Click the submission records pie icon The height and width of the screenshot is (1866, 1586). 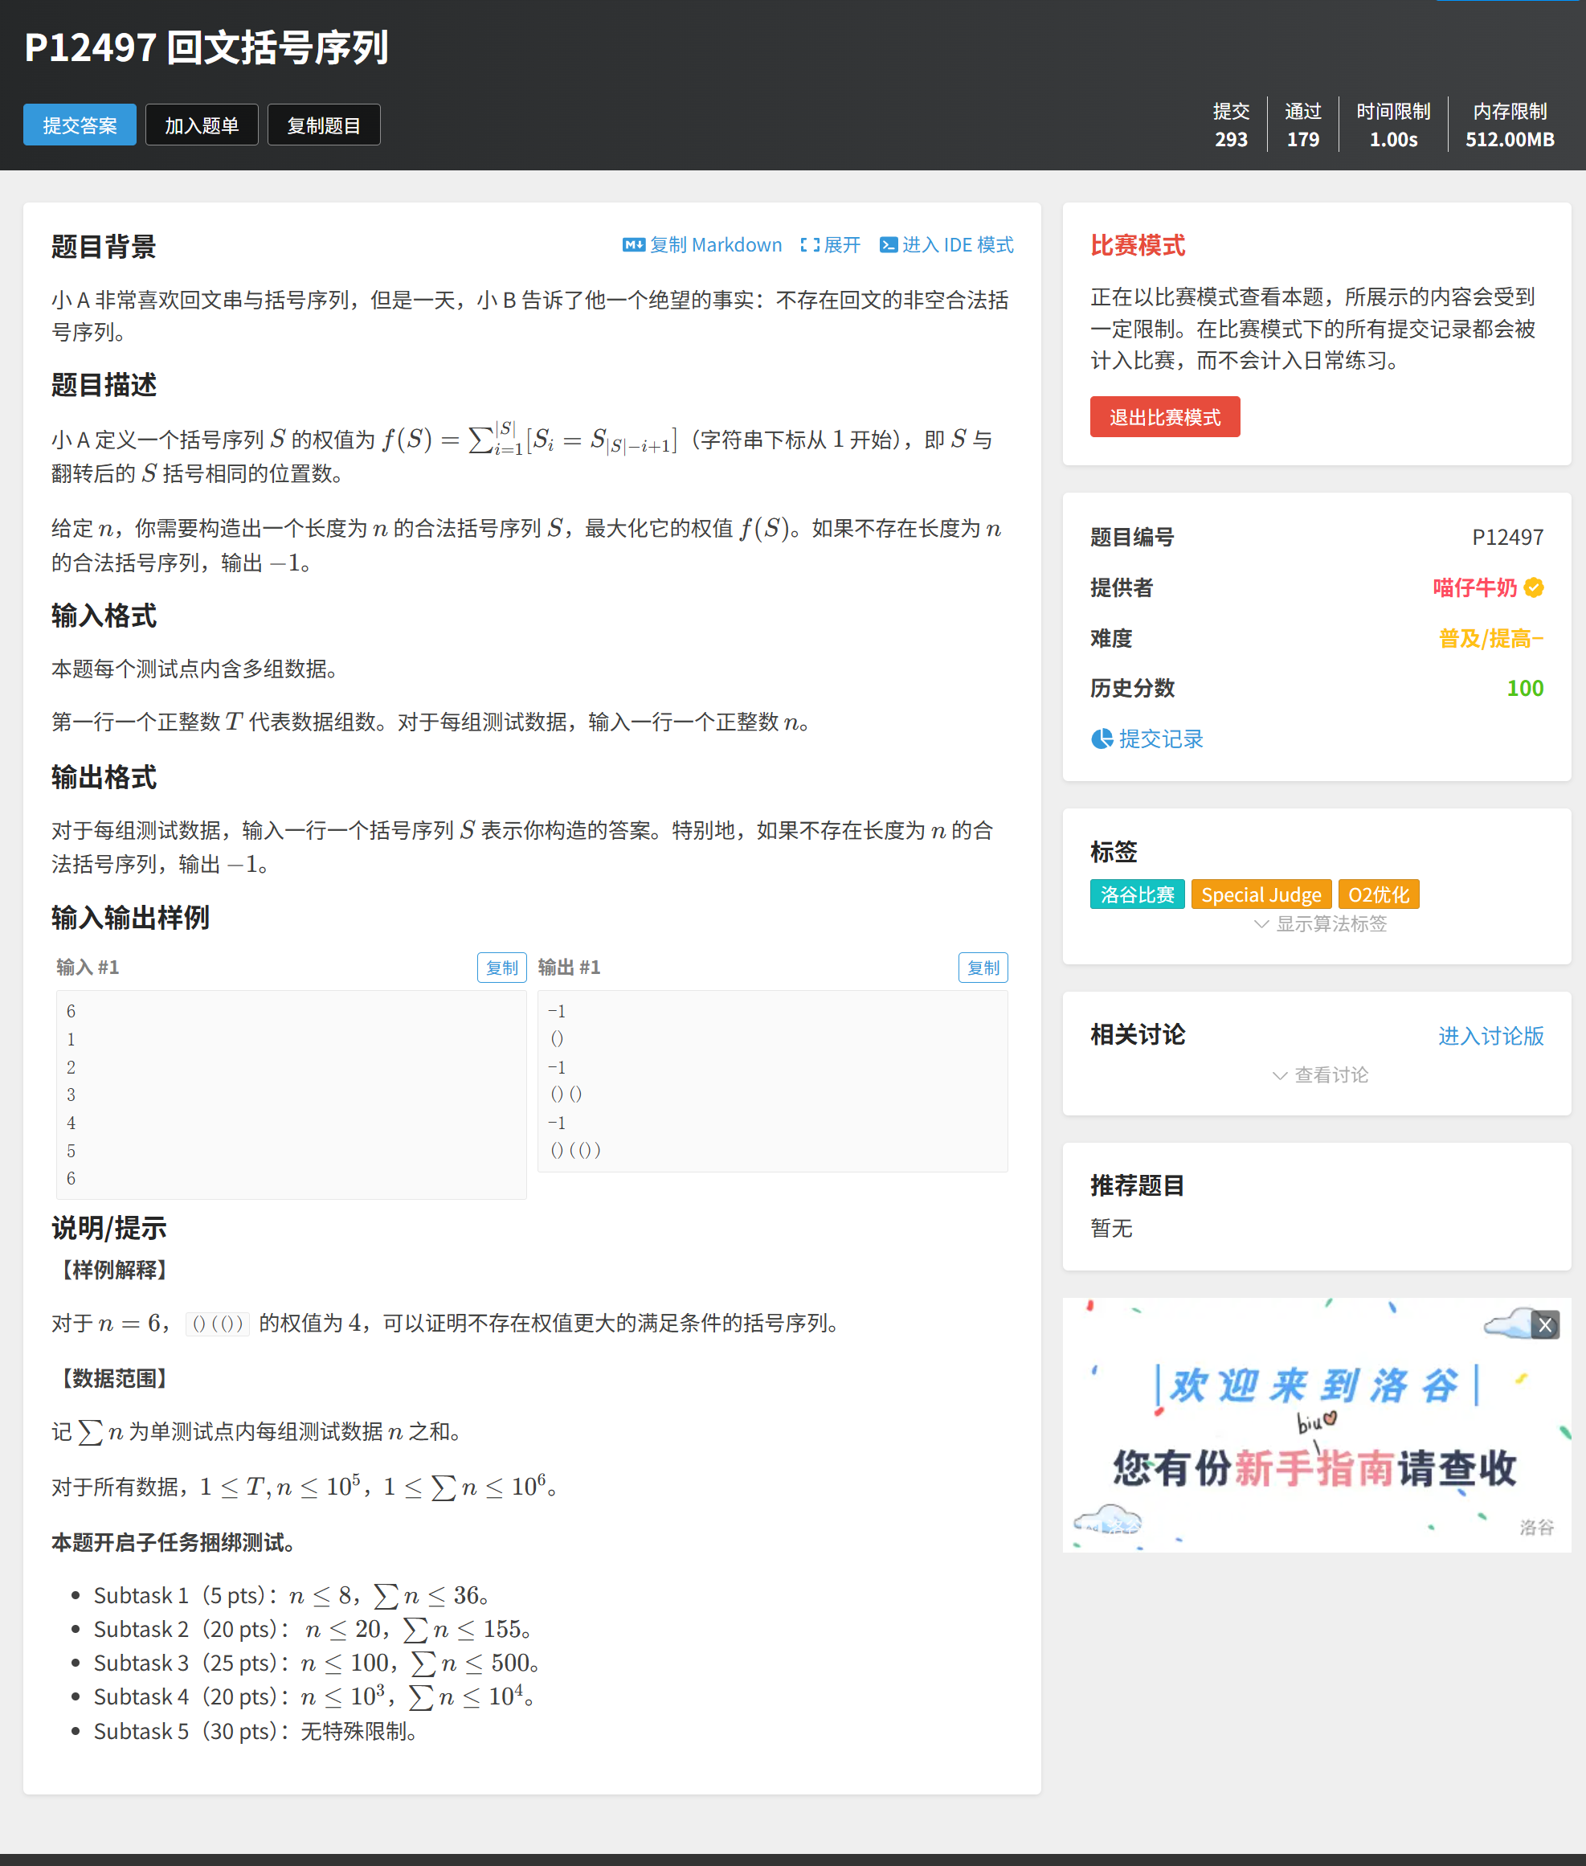[x=1102, y=739]
